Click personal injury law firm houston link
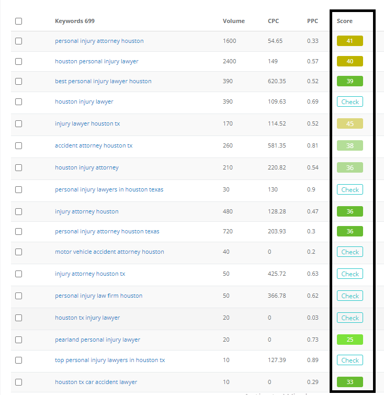Screen dimensions: 384x395 (98, 296)
